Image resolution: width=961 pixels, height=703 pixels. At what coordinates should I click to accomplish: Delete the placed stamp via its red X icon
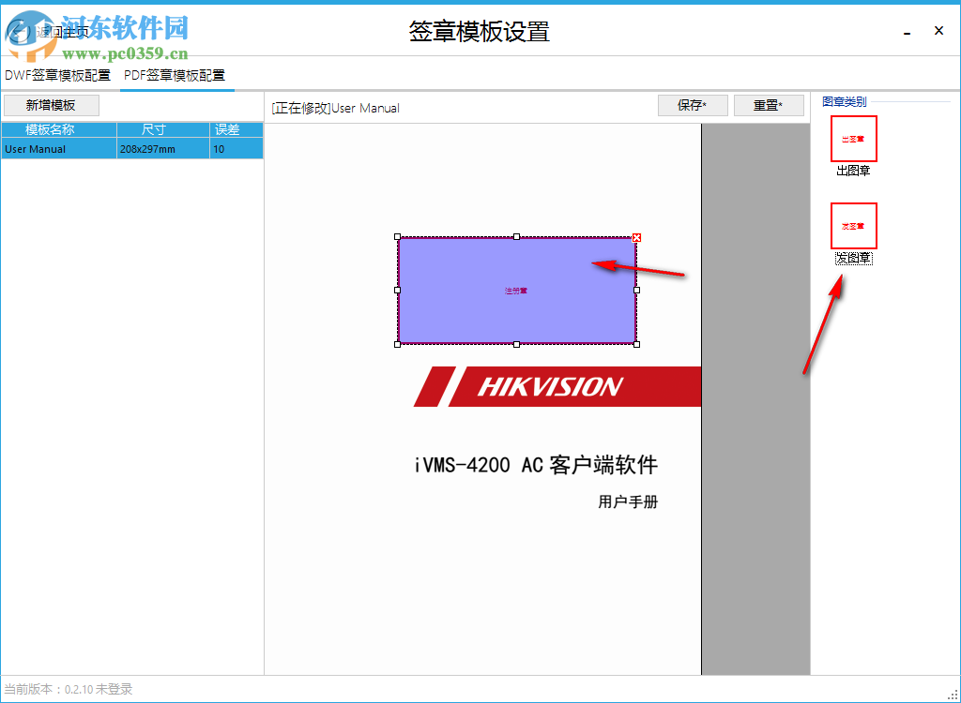point(637,237)
